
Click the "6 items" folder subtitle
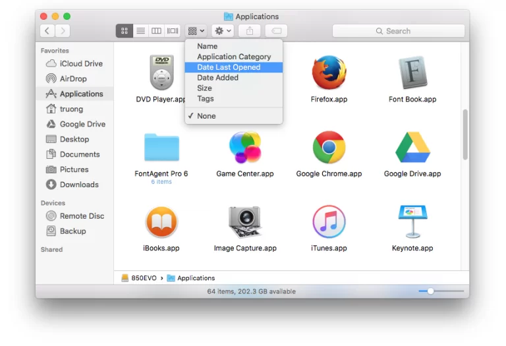[161, 182]
